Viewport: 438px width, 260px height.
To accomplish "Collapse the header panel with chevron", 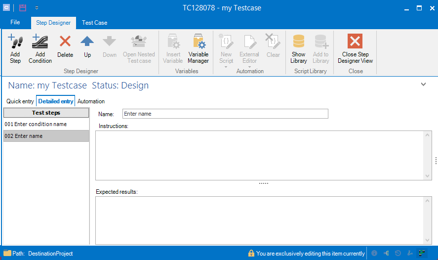I will tap(423, 85).
